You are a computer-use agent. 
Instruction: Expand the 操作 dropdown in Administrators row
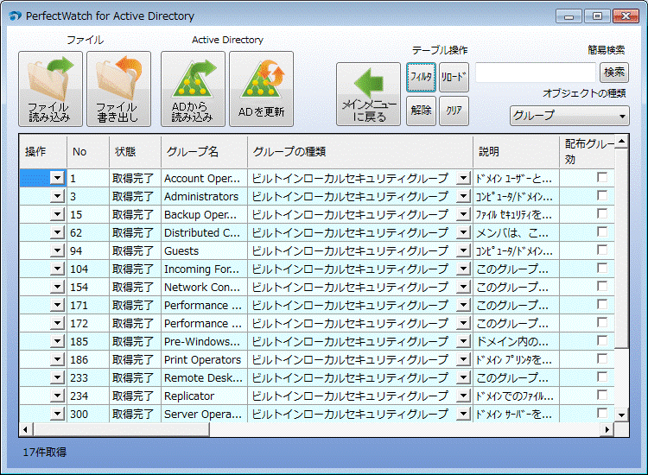57,196
